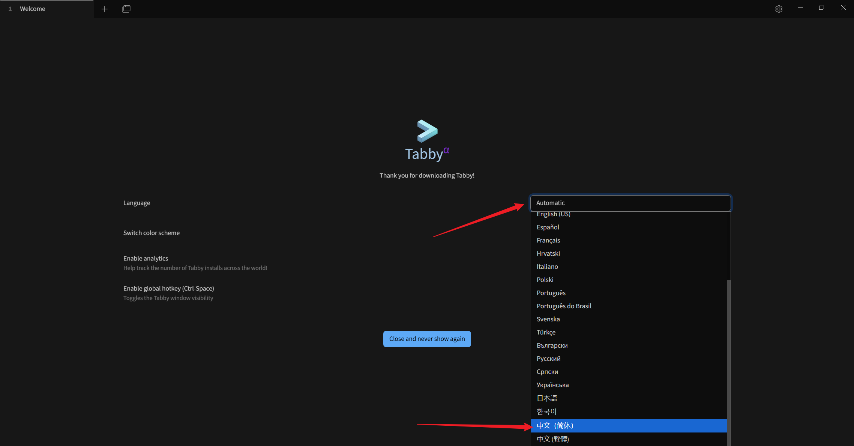This screenshot has width=854, height=446.
Task: Choose Türkçe from the dropdown list
Action: tap(629, 332)
